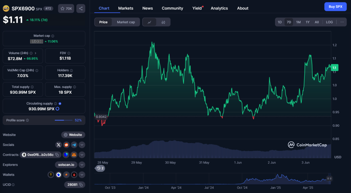Click the UCID info icon

point(13,185)
